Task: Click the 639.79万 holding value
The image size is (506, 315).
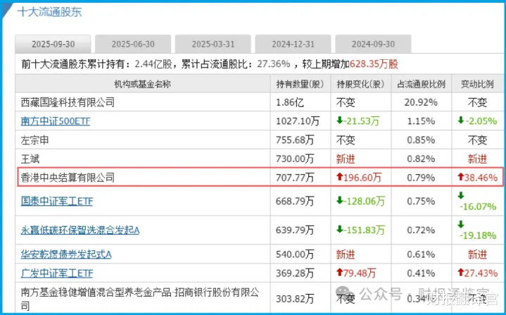Action: [295, 230]
